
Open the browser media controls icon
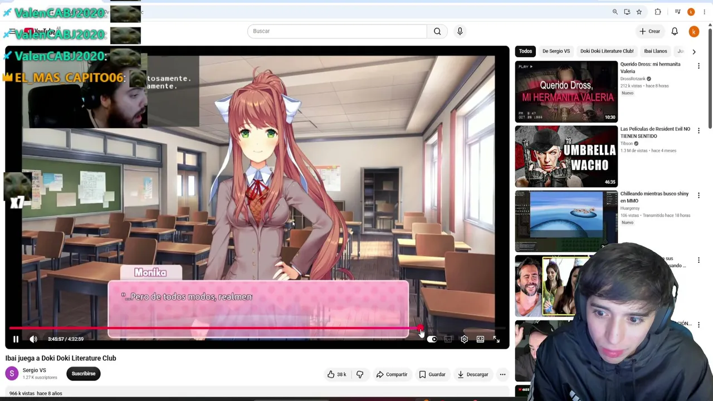tap(677, 12)
